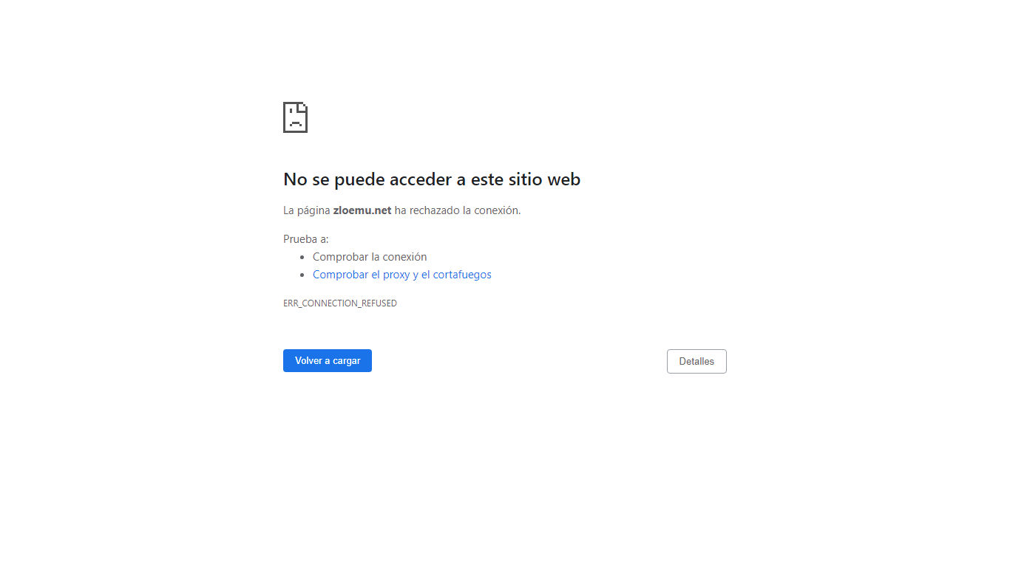Image resolution: width=1010 pixels, height=567 pixels.
Task: Reload the page with Volver a cargar
Action: [328, 360]
